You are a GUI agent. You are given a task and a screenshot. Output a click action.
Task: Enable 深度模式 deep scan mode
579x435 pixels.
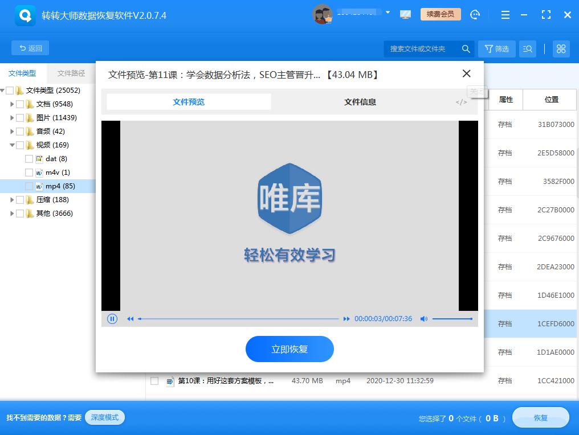click(104, 417)
